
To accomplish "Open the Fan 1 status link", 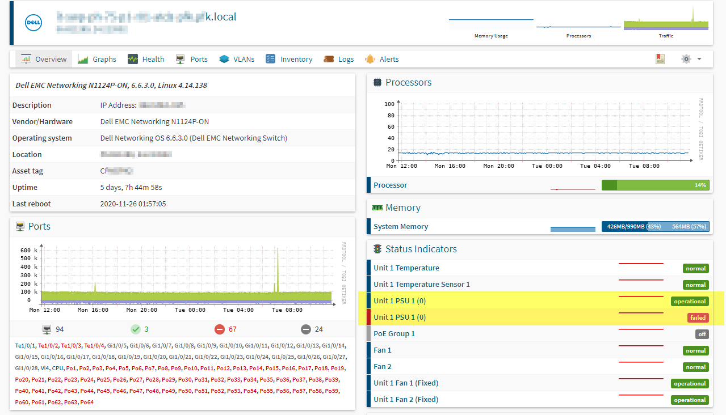I will pos(383,350).
